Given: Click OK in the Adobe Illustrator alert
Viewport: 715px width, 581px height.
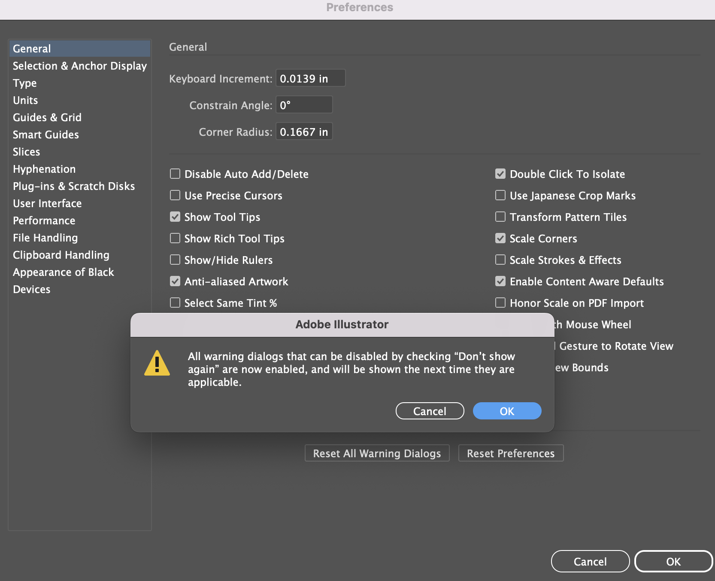Looking at the screenshot, I should point(506,411).
